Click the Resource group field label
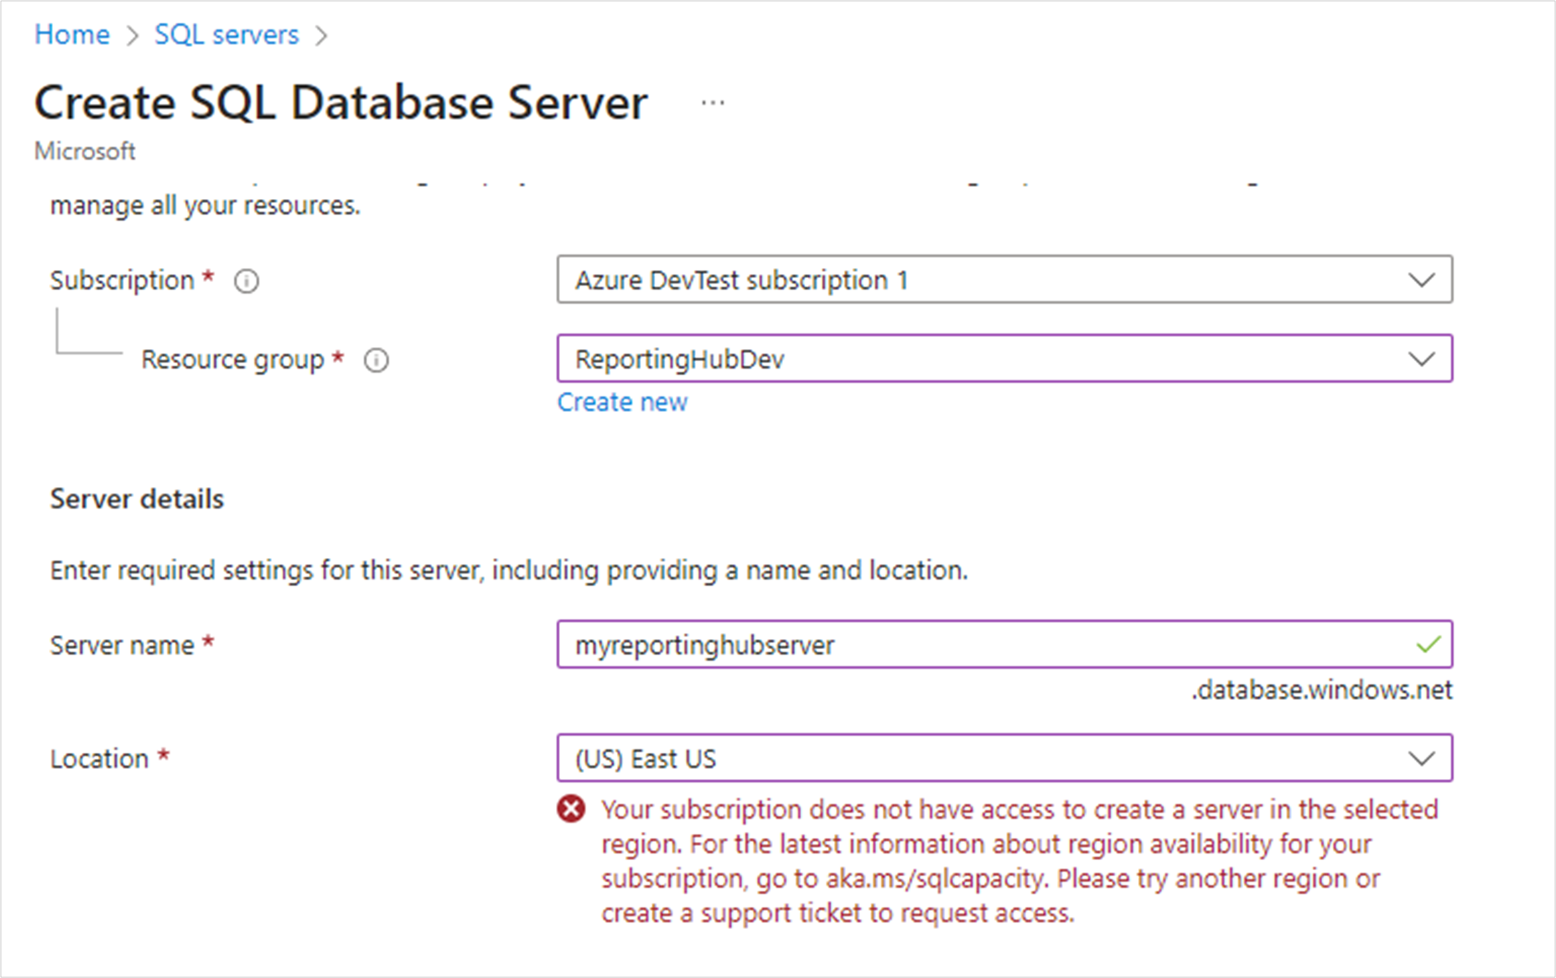Screen dimensions: 1556x978 [233, 360]
